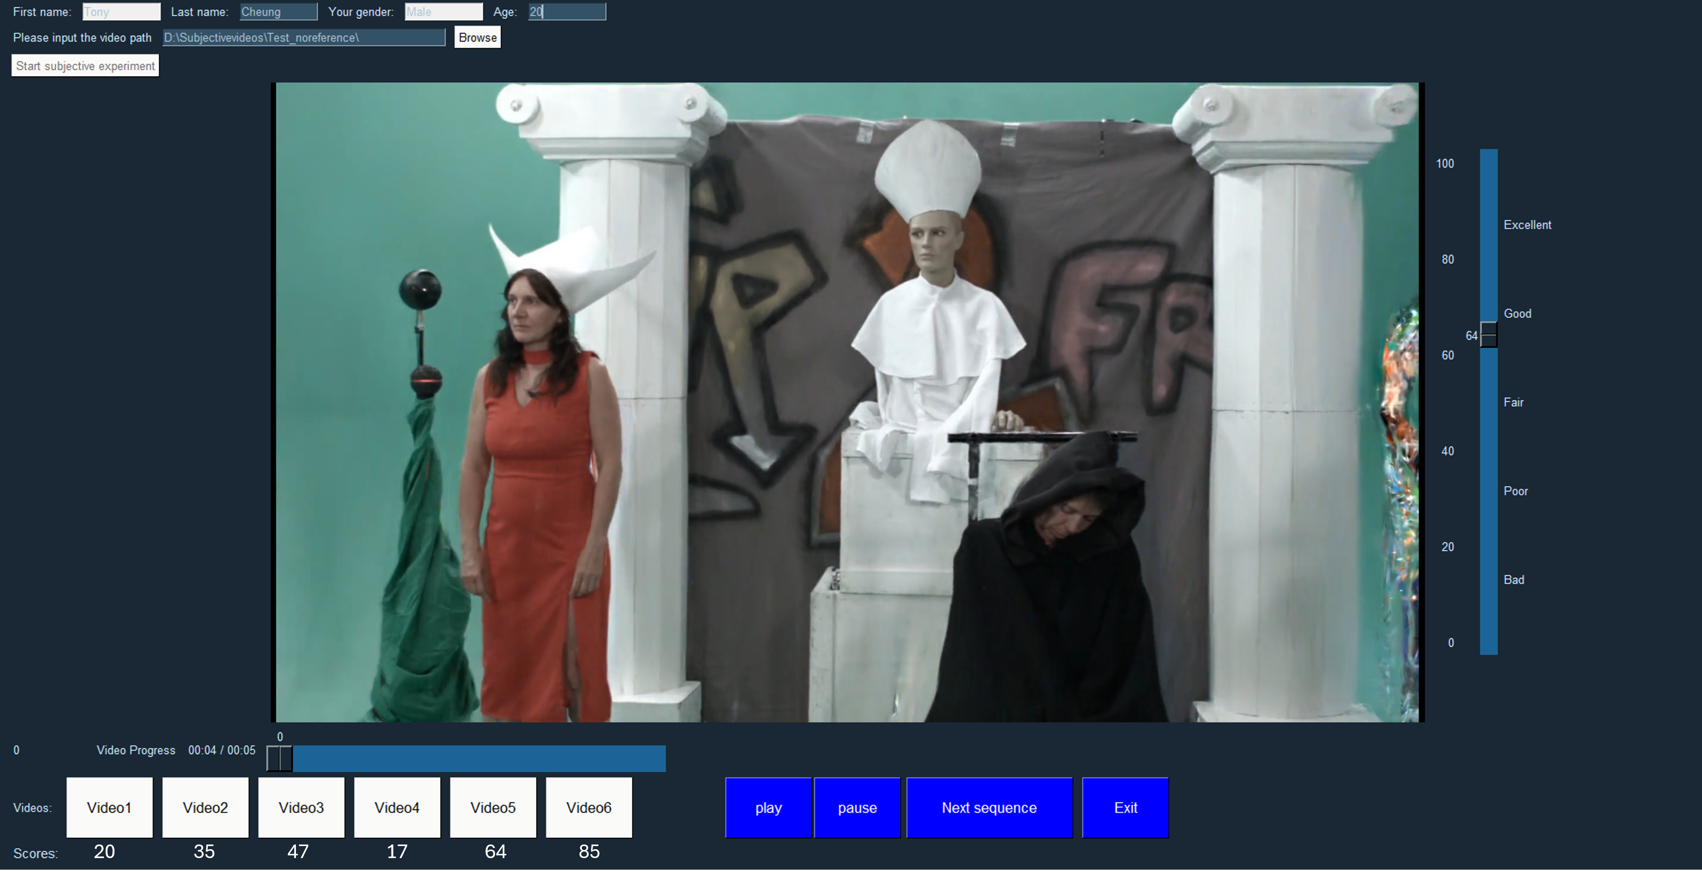Click the First name input field
This screenshot has height=877, width=1702.
click(x=121, y=12)
